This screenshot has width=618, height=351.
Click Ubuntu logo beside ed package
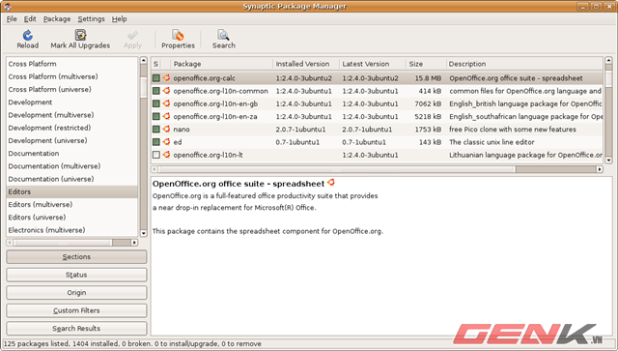point(166,142)
